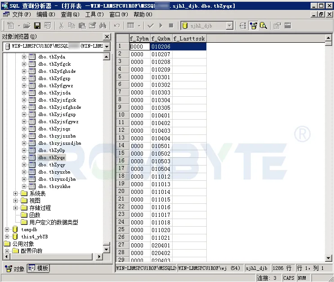Click the object tree horizontal scrollbar thumb

(x=51, y=256)
